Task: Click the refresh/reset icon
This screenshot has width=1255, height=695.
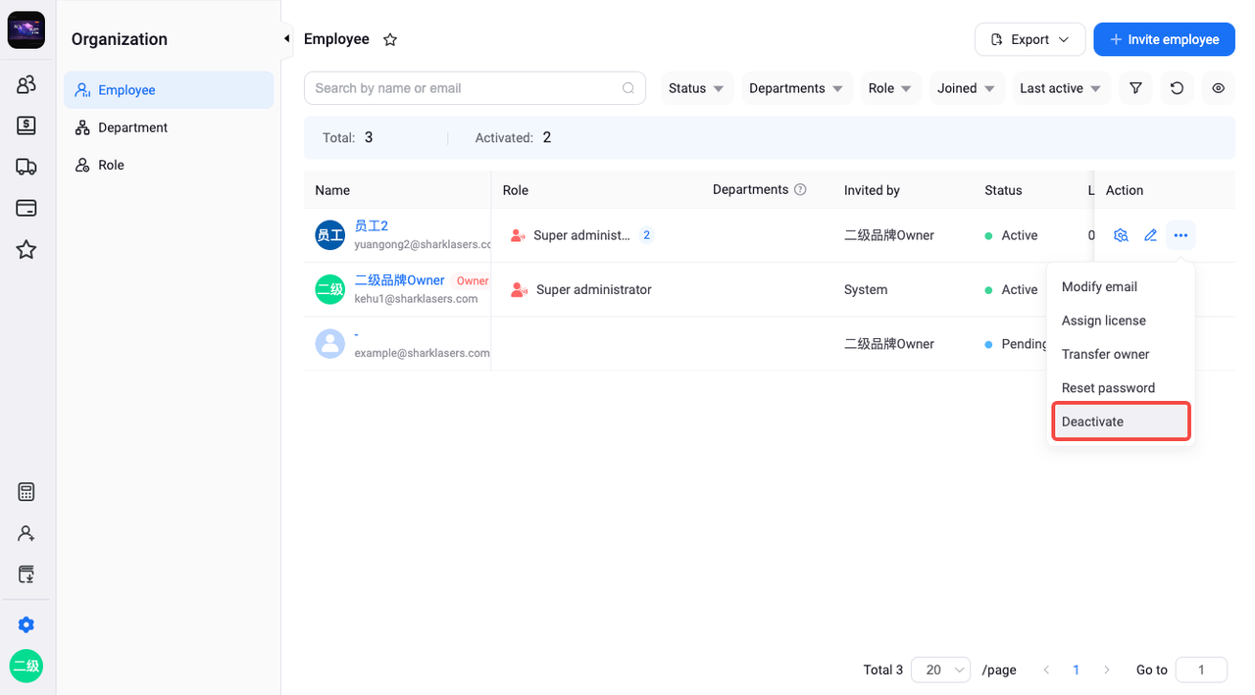Action: (1177, 88)
